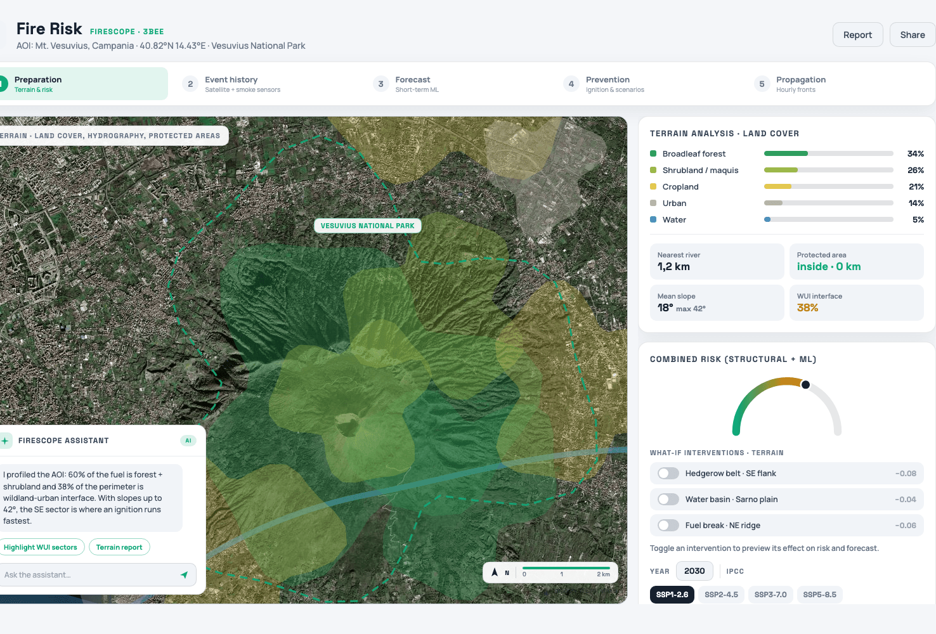Click the Highlight WUI sectors suggestion
936x634 pixels.
(x=41, y=547)
